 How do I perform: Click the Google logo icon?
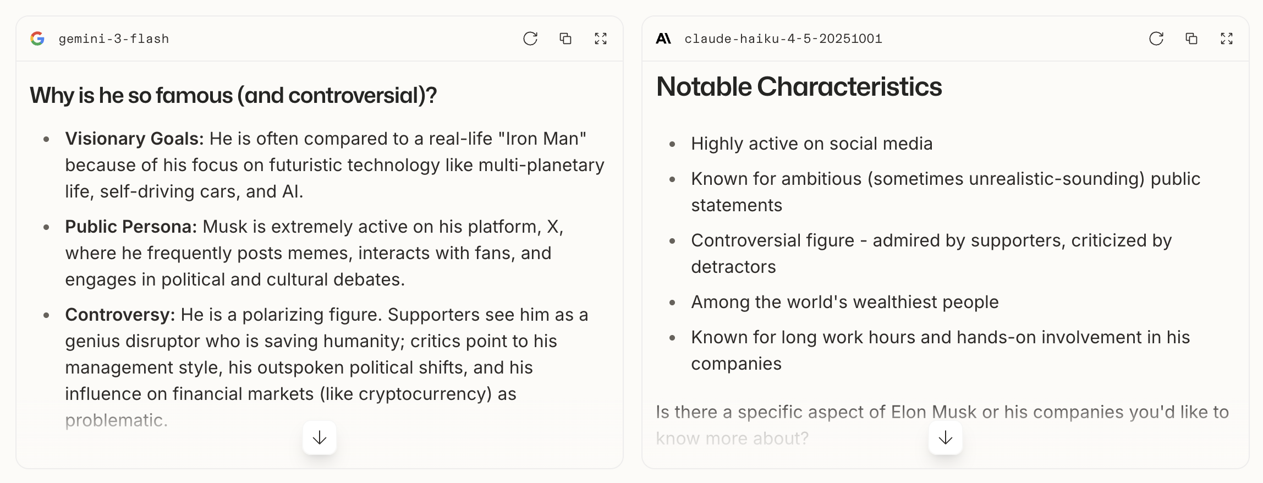(37, 39)
